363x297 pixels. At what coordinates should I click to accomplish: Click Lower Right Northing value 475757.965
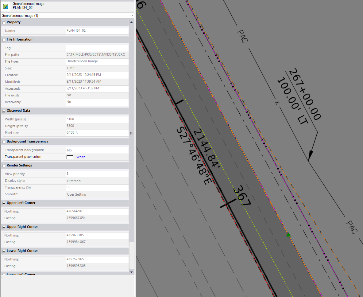pos(97,259)
